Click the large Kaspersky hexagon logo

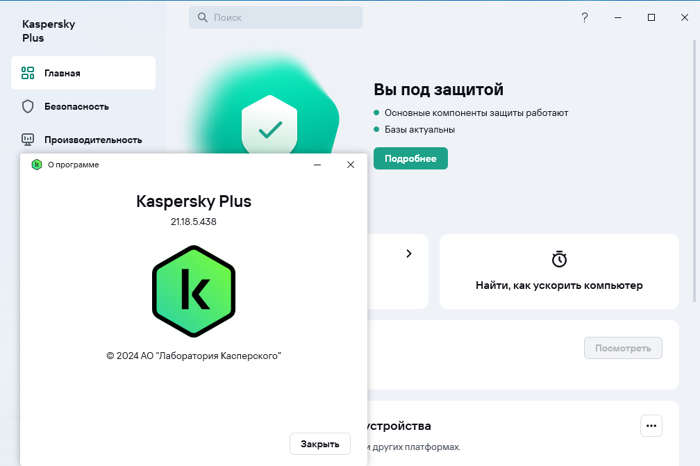point(194,291)
